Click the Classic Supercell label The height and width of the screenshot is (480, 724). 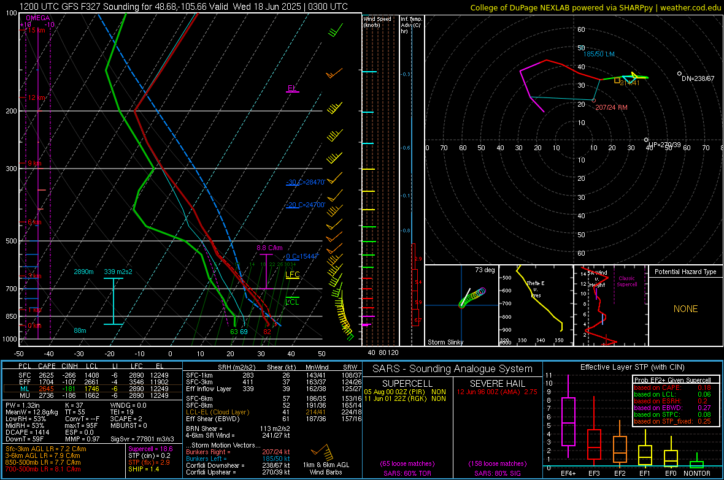click(627, 281)
